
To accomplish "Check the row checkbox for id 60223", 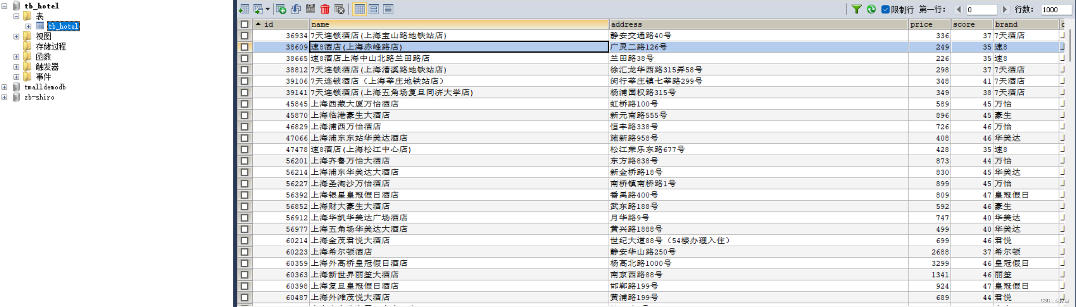I will (x=245, y=252).
